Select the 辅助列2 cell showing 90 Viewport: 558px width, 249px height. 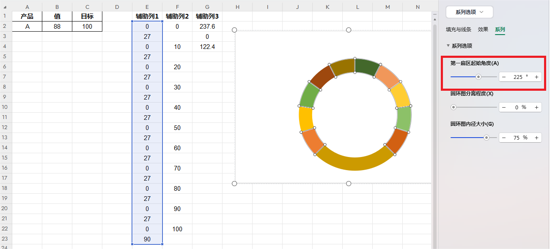coord(177,209)
